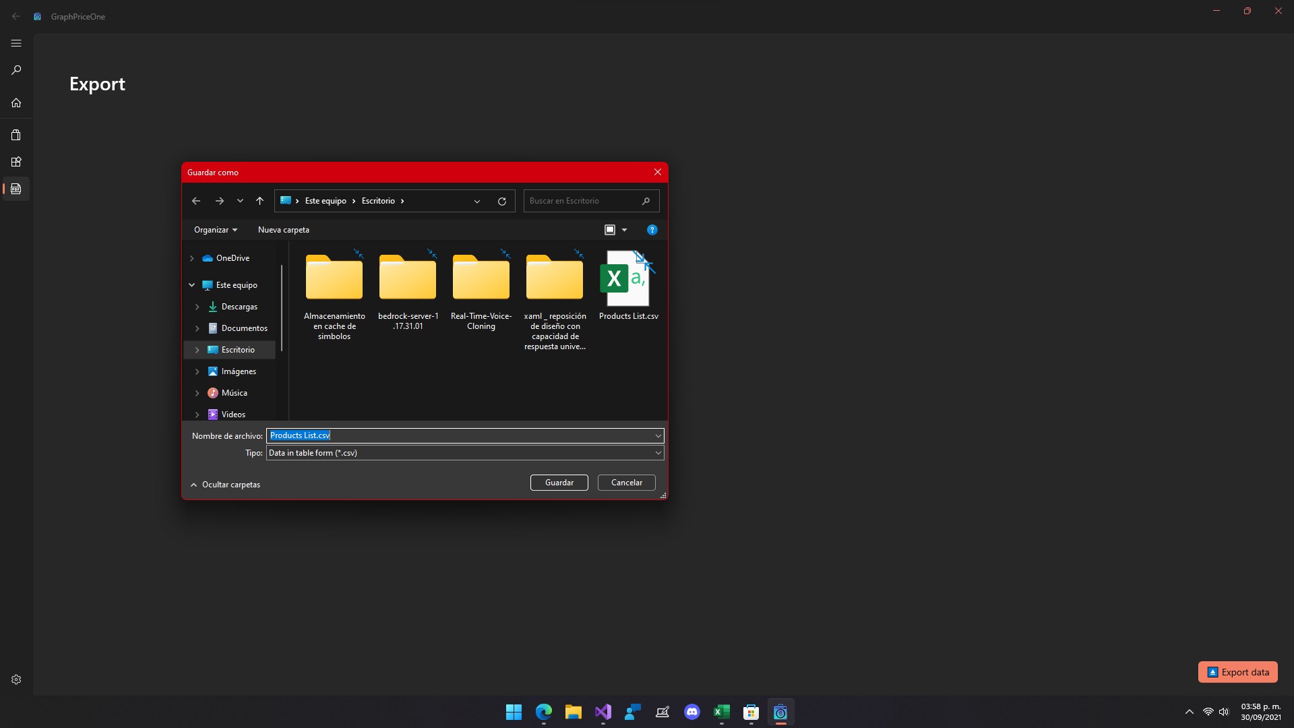
Task: Open the shopping bag sidebar icon
Action: click(x=16, y=135)
